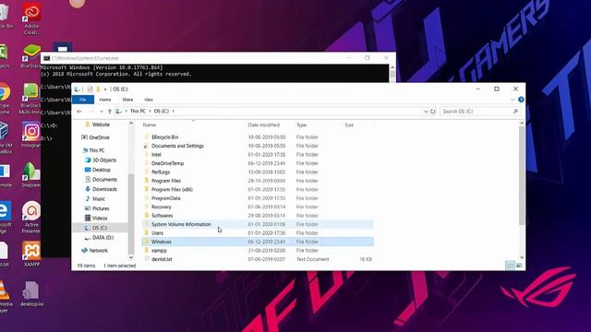The image size is (591, 332).
Task: Open the Instagram desktop shortcut
Action: click(x=31, y=136)
